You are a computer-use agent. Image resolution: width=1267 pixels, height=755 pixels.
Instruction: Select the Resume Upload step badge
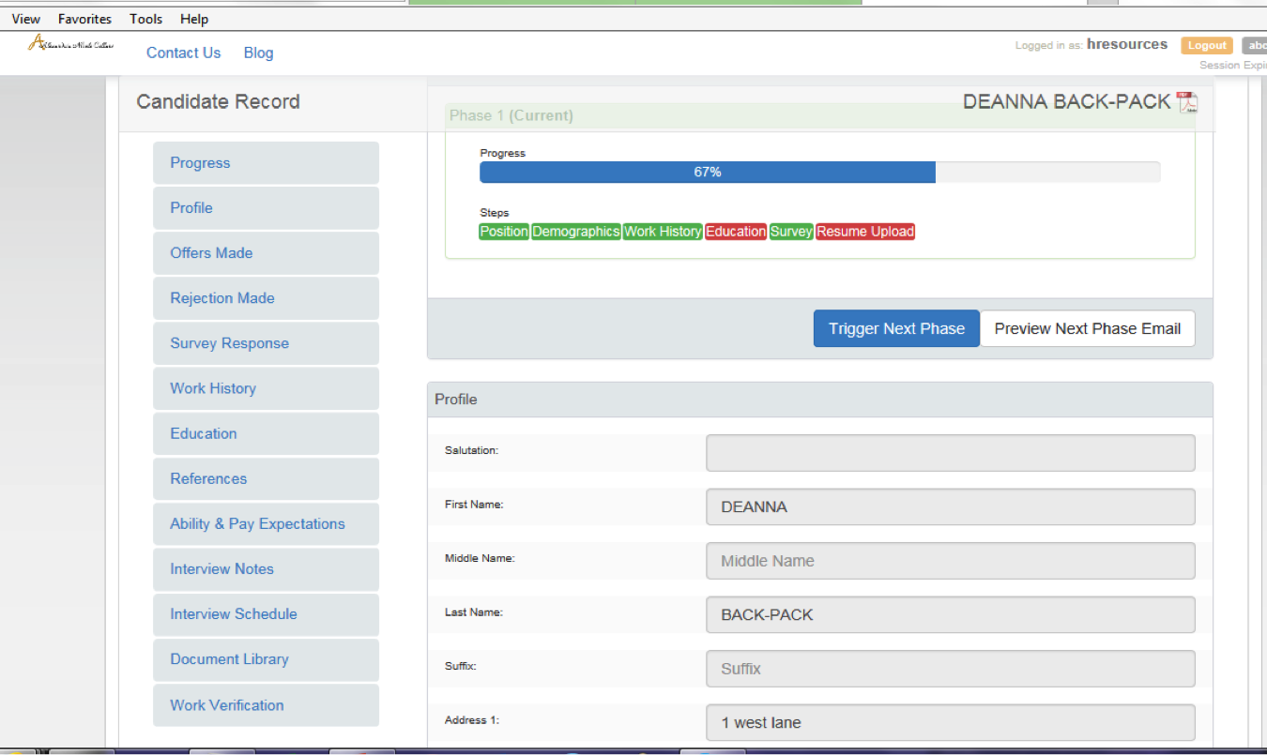click(864, 231)
